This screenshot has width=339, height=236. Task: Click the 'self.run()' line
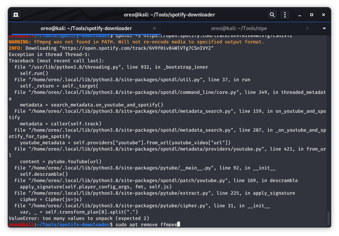(x=34, y=73)
